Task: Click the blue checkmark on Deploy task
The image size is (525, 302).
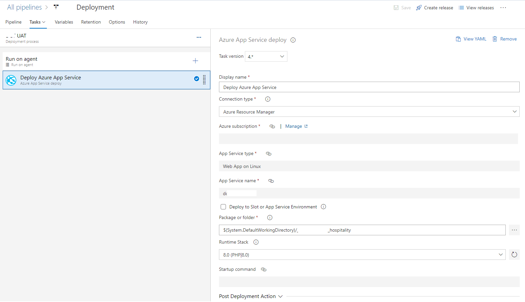Action: pos(197,79)
